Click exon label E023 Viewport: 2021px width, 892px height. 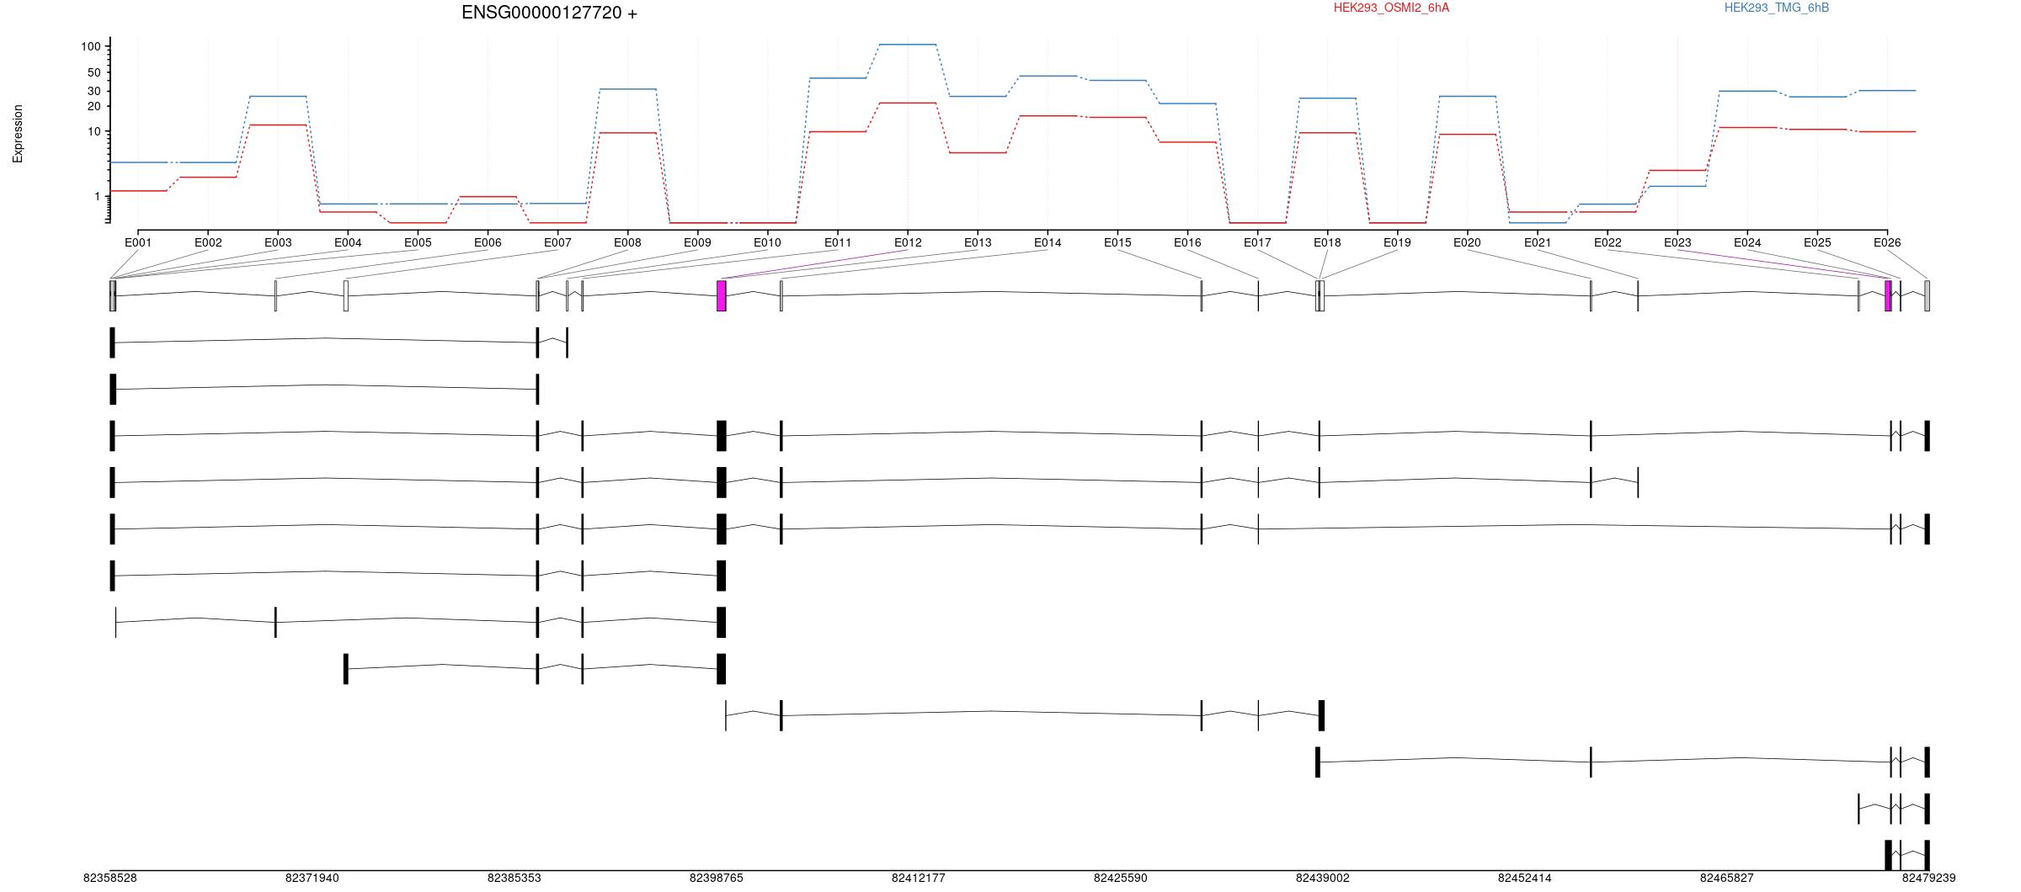[1677, 243]
